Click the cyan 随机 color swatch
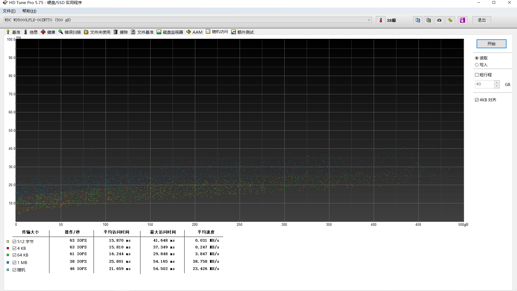The width and height of the screenshot is (517, 291). [x=8, y=270]
